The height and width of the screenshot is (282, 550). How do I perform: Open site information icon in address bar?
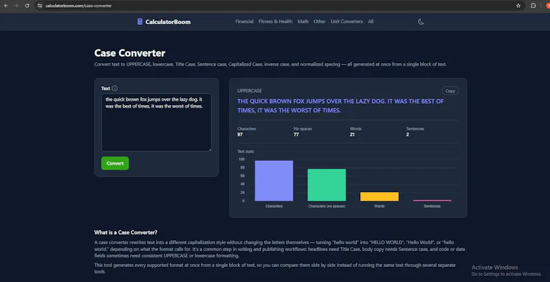pyautogui.click(x=40, y=5)
